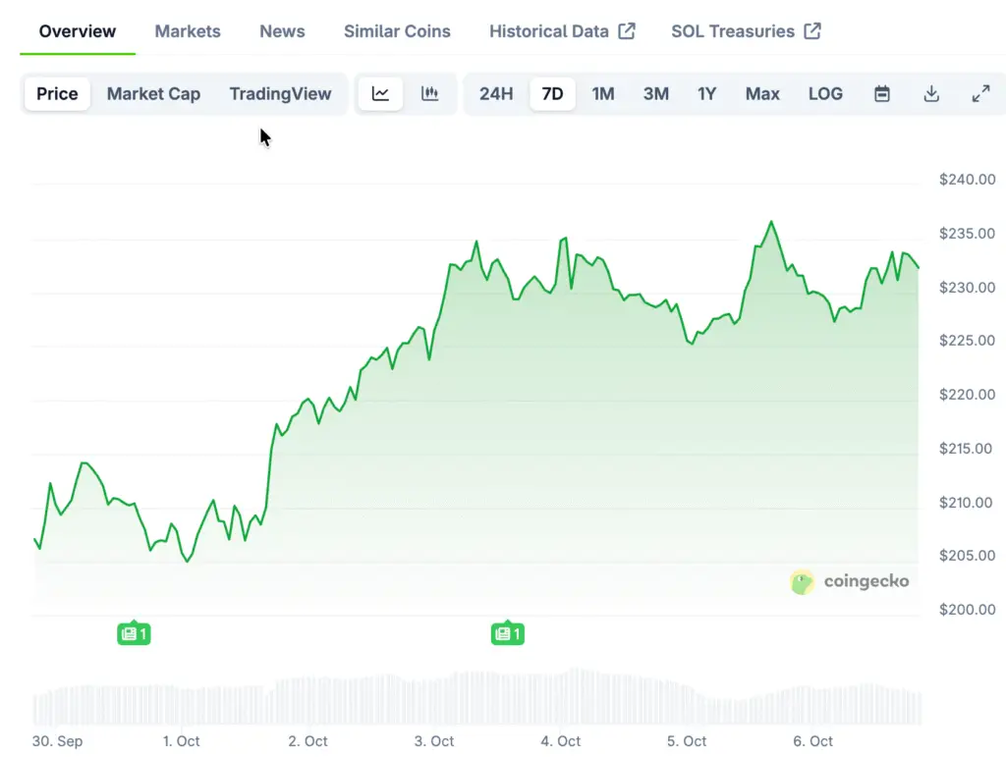Open the Markets tab
1006x757 pixels.
(188, 31)
